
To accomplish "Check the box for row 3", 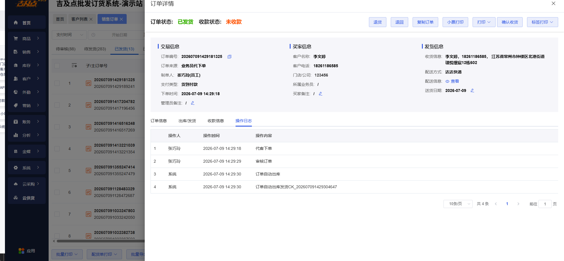I will [57, 127].
